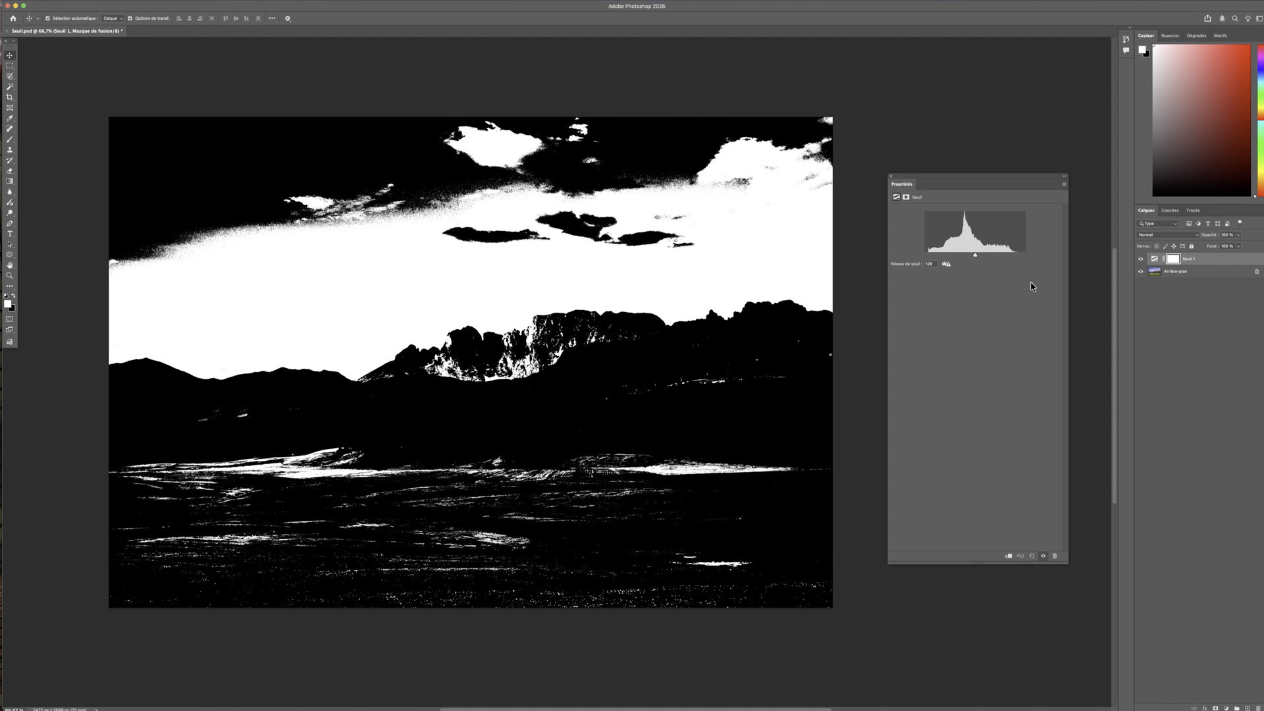Select the Gradient tool
Image resolution: width=1264 pixels, height=711 pixels.
(10, 181)
